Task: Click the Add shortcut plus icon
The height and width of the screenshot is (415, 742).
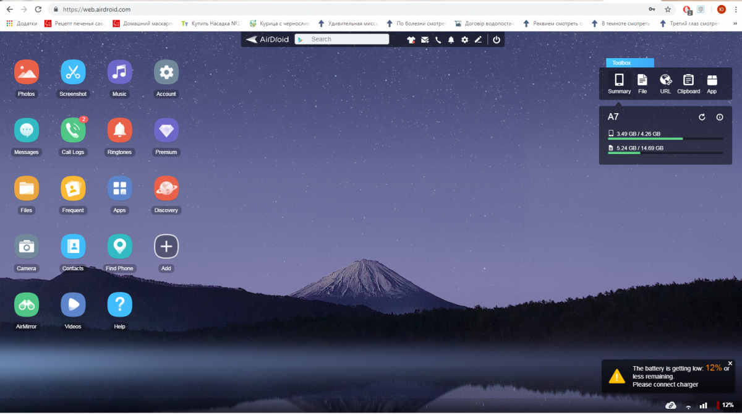Action: coord(166,247)
